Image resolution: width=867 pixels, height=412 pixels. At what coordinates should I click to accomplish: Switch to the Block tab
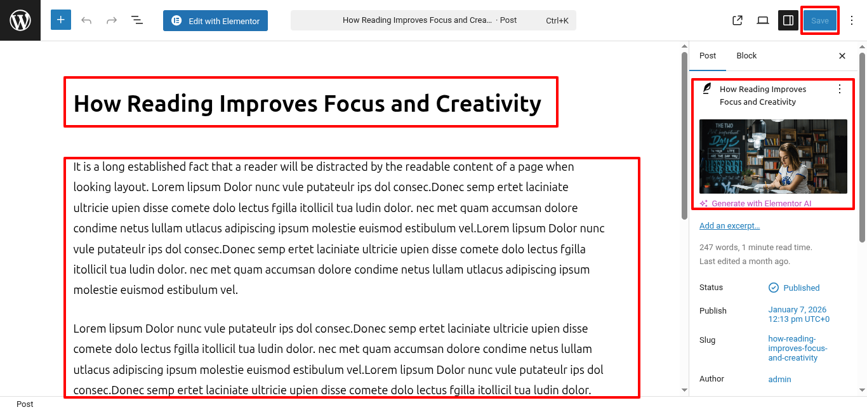coord(746,56)
